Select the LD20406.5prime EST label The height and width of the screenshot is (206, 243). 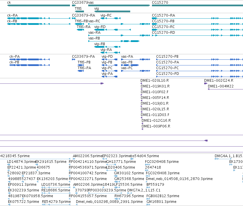pos(121,168)
